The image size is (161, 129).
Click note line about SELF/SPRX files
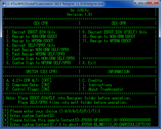(73, 103)
